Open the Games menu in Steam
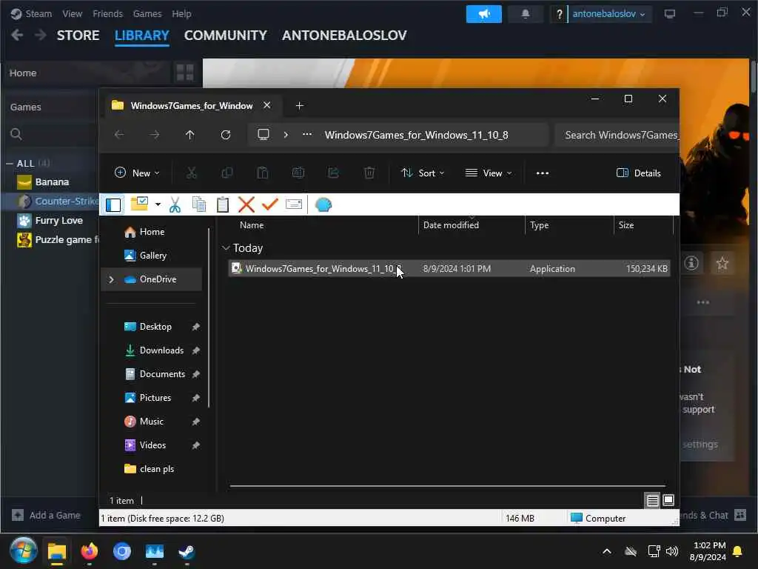758x569 pixels. tap(147, 13)
